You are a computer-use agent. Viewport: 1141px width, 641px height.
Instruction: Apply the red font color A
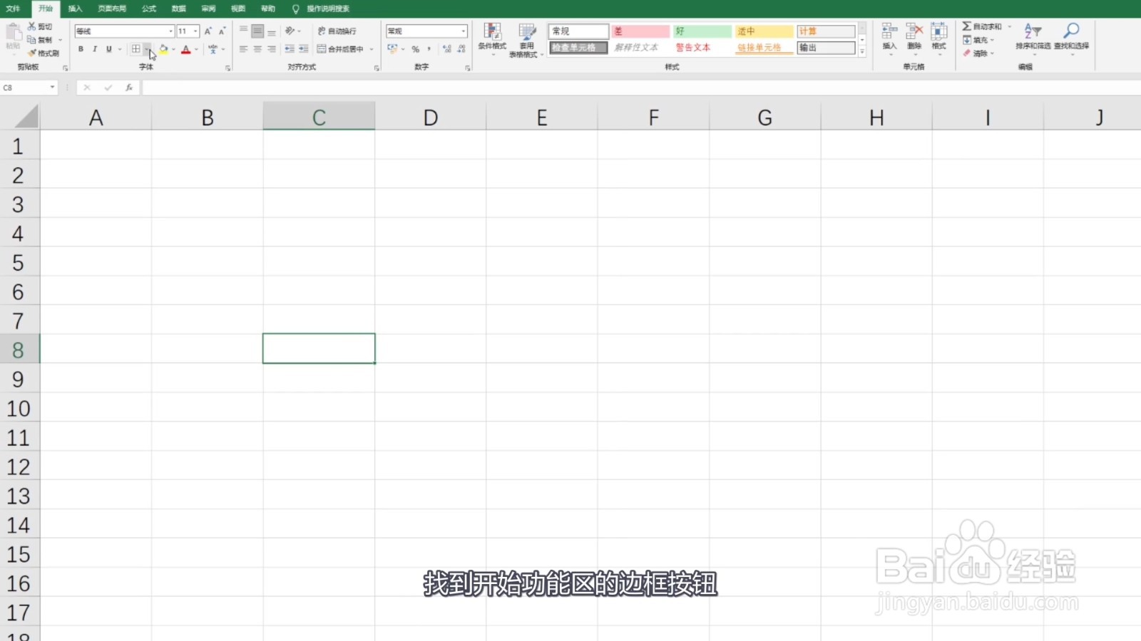(x=186, y=49)
